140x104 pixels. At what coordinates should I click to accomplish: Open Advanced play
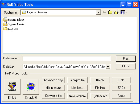coord(53,80)
